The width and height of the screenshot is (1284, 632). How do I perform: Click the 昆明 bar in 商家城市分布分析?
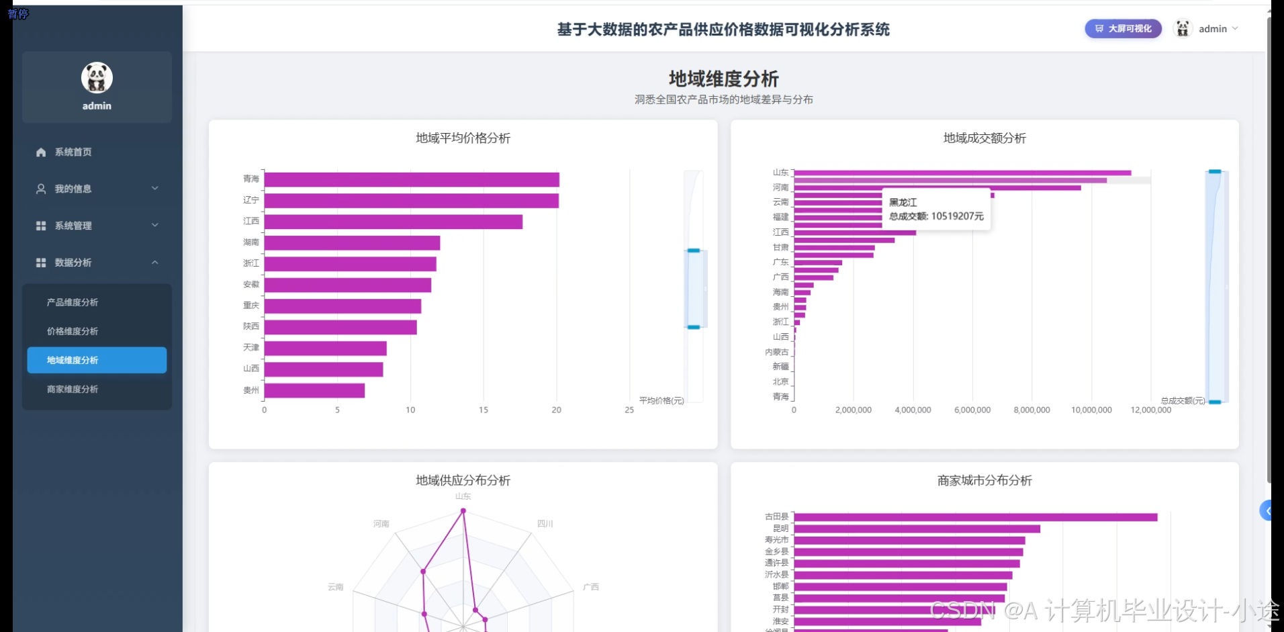(x=917, y=529)
